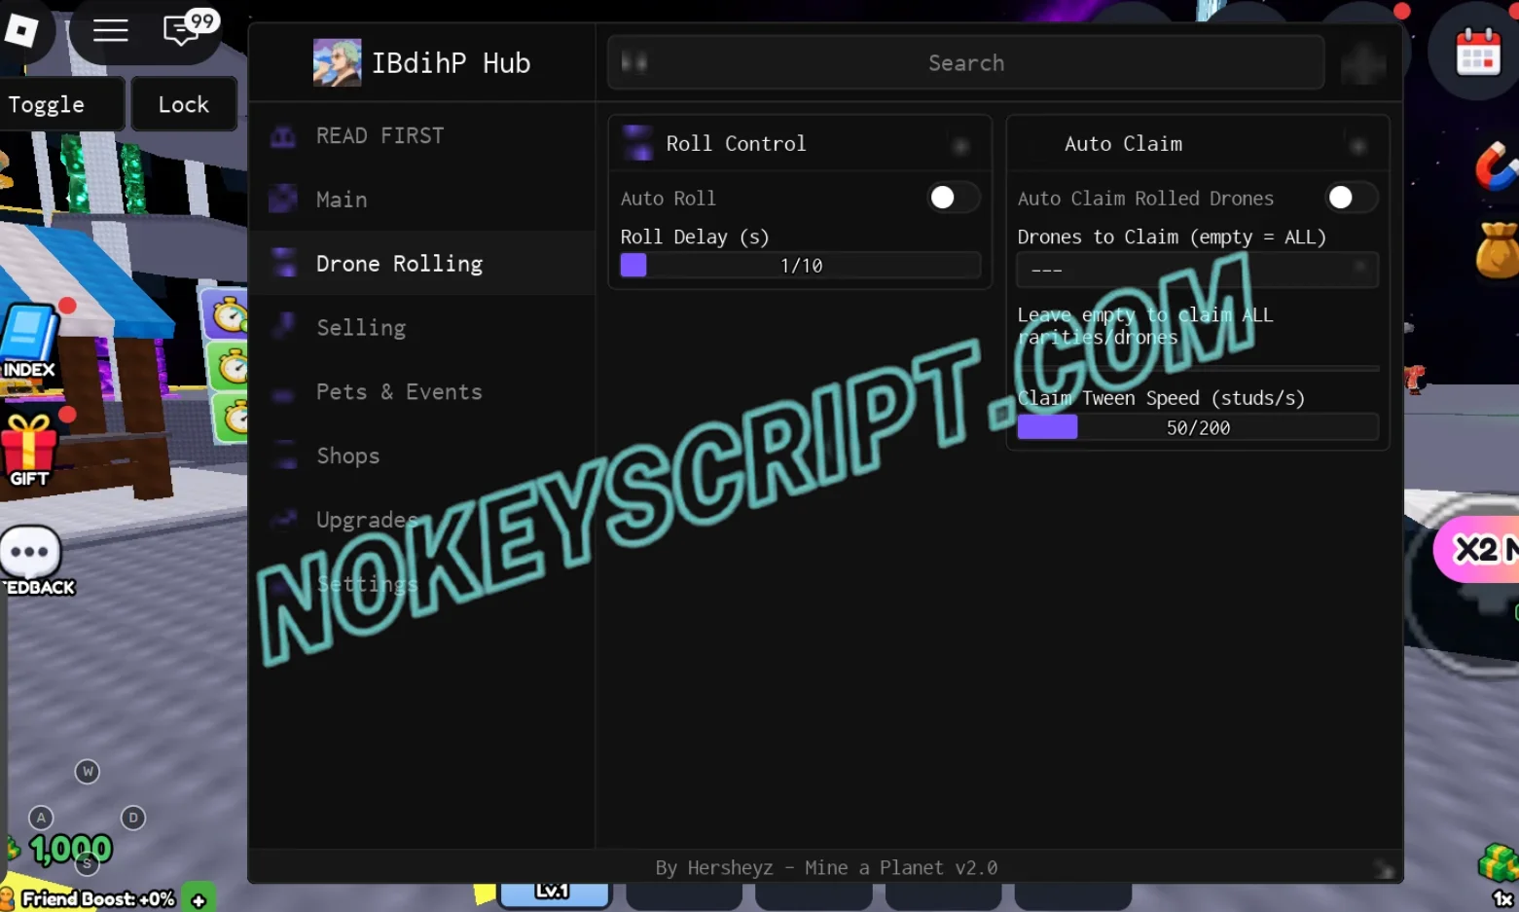
Task: Click the green plus next to Friend Boost
Action: (x=199, y=900)
